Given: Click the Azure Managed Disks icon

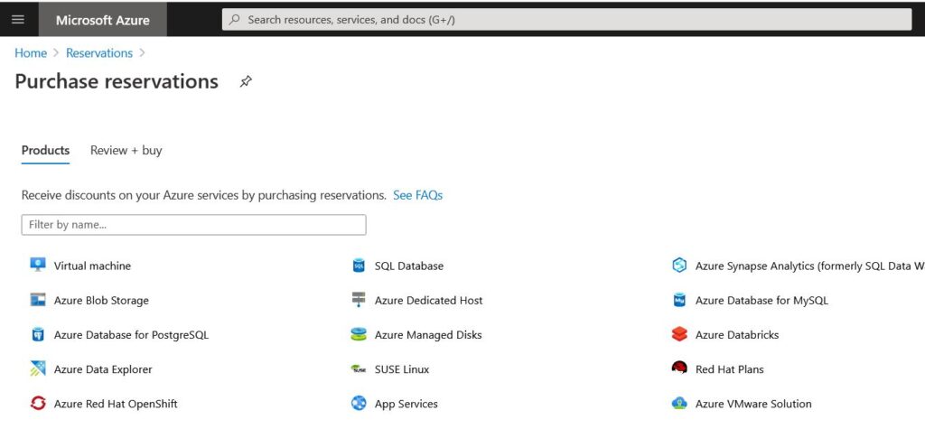Looking at the screenshot, I should pyautogui.click(x=359, y=334).
